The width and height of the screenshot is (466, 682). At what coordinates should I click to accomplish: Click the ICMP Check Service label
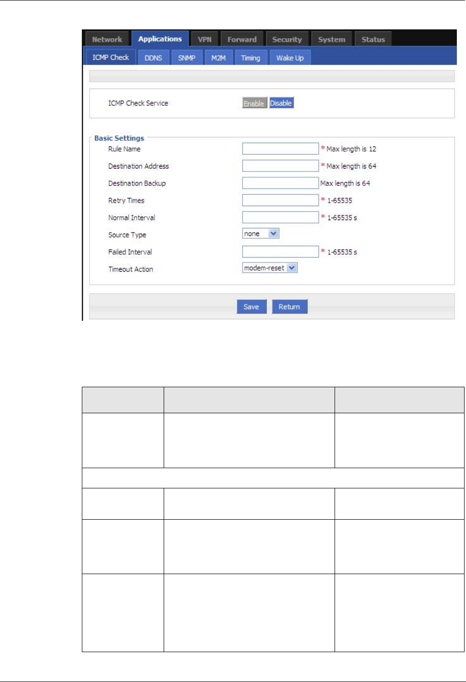138,103
